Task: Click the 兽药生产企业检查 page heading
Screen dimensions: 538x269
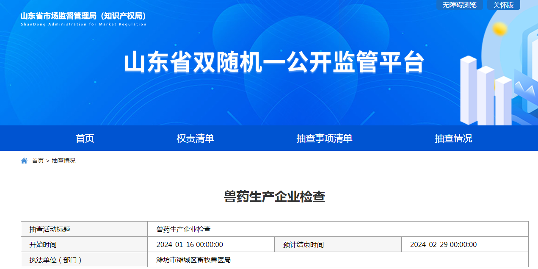Action: click(x=274, y=197)
